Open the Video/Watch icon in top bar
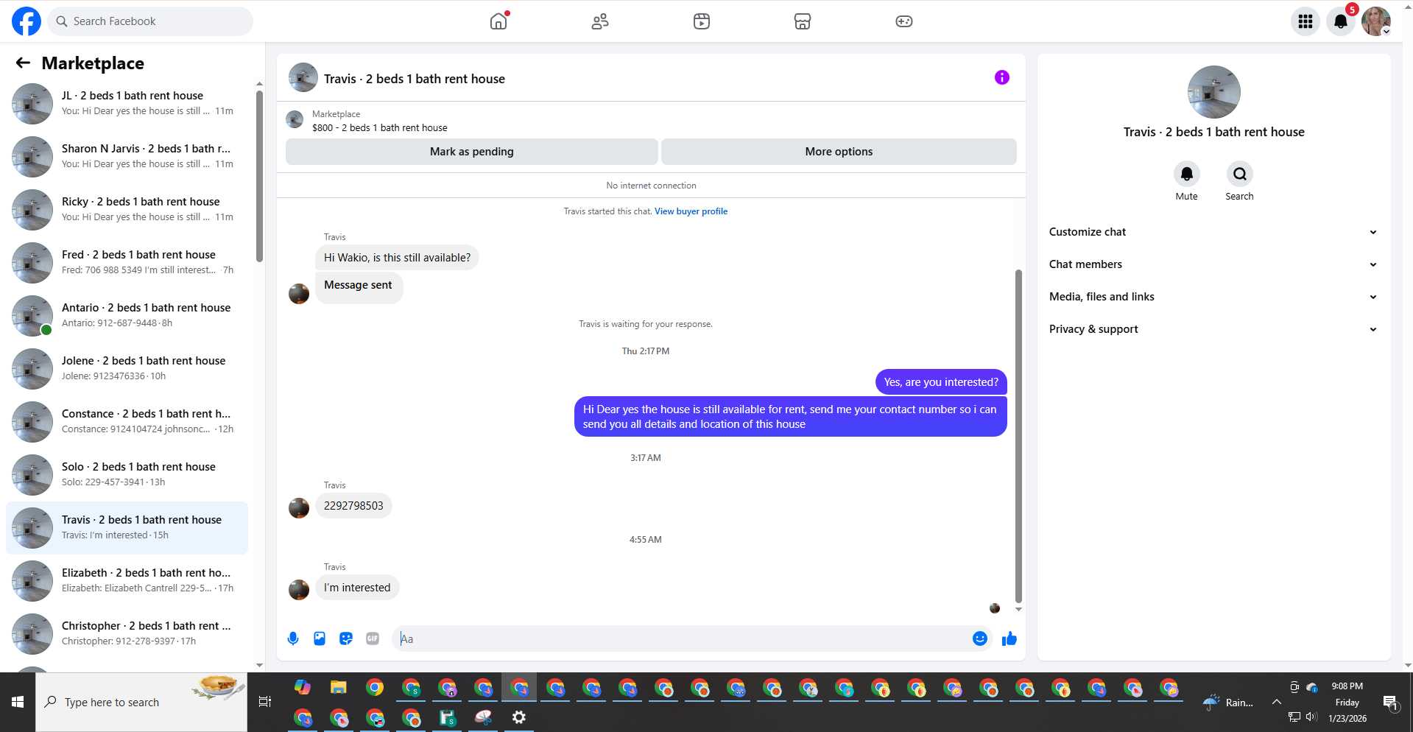 702,21
